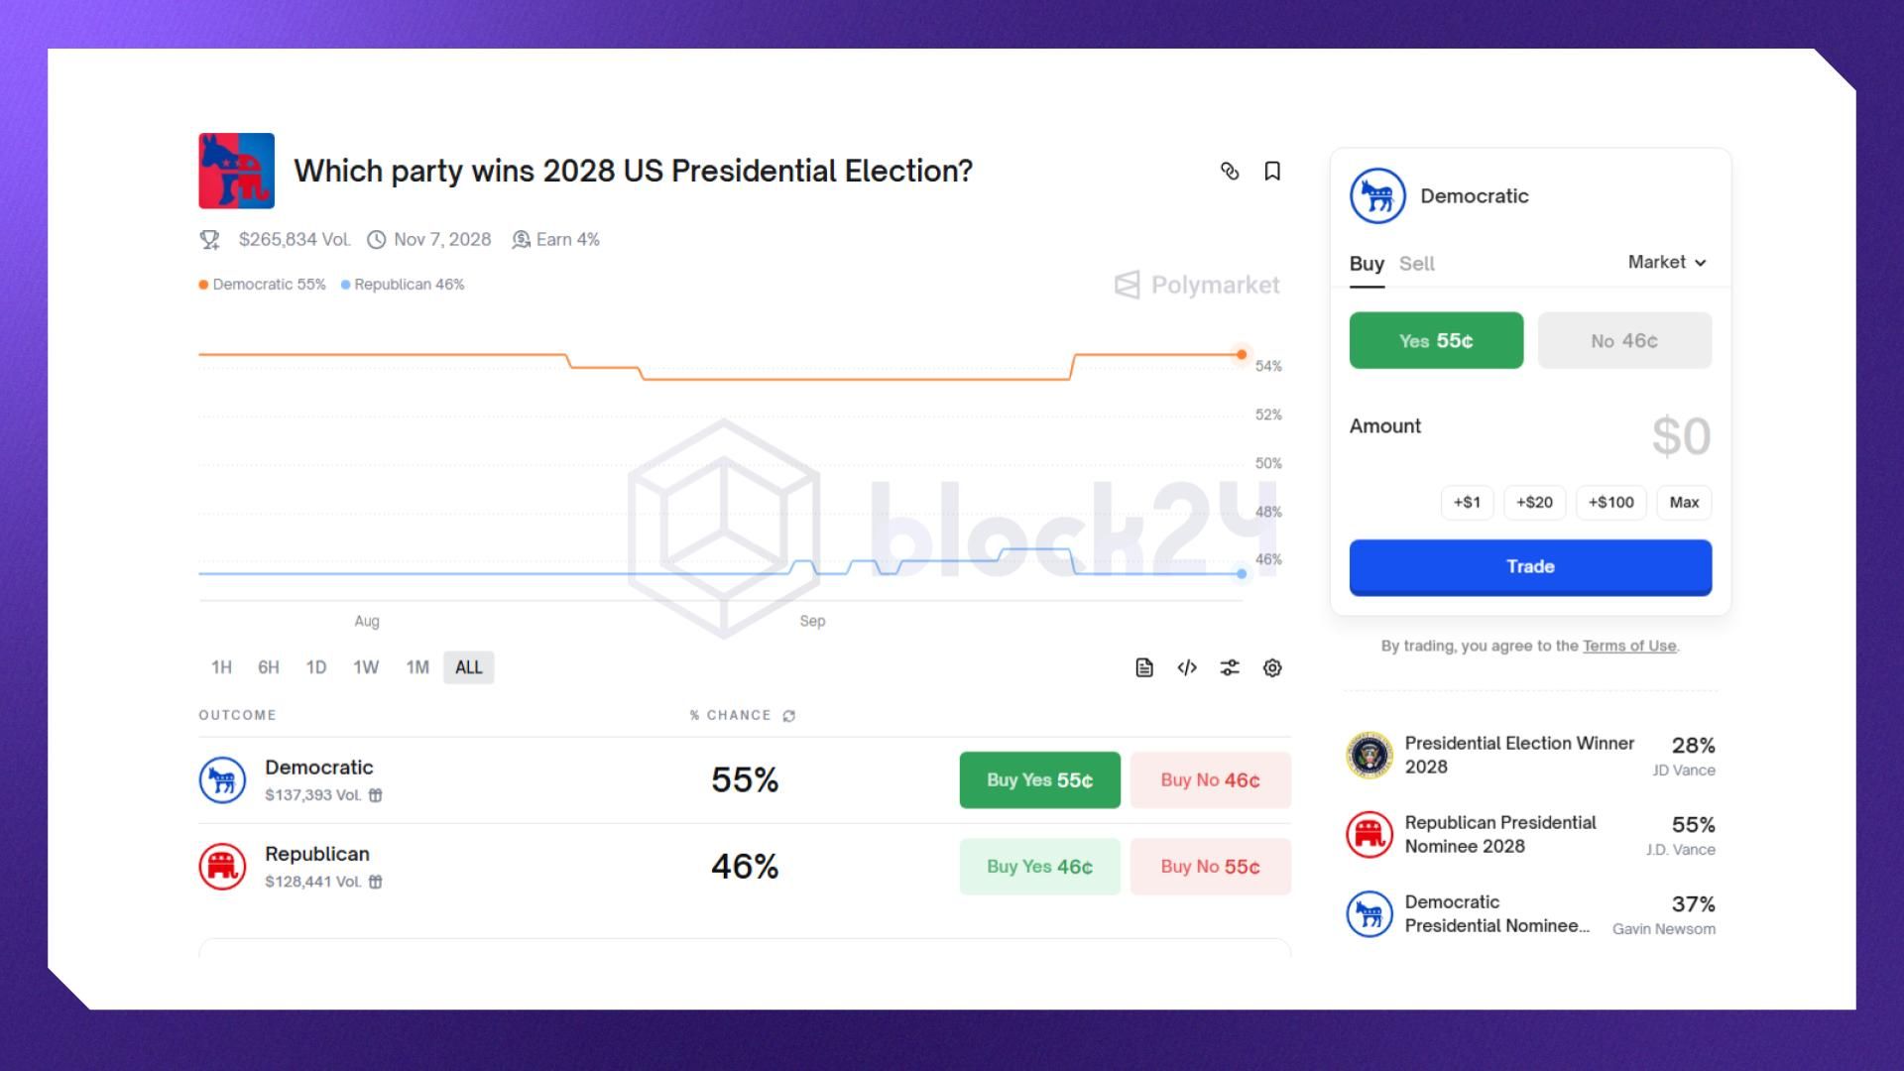Click Buy Yes 46¢ for Republican
This screenshot has width=1904, height=1071.
(1039, 867)
